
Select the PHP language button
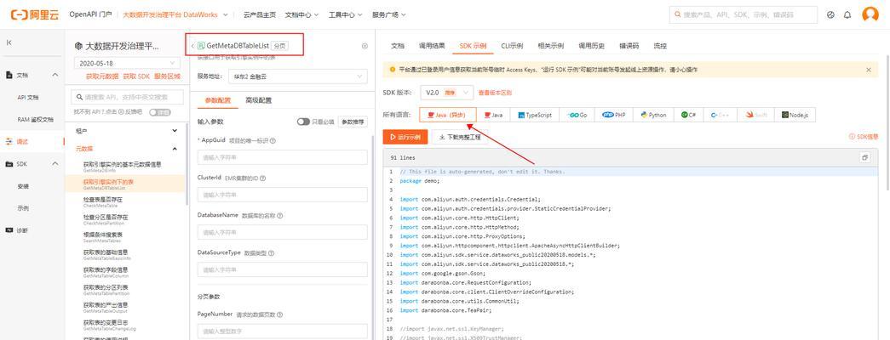pos(613,115)
